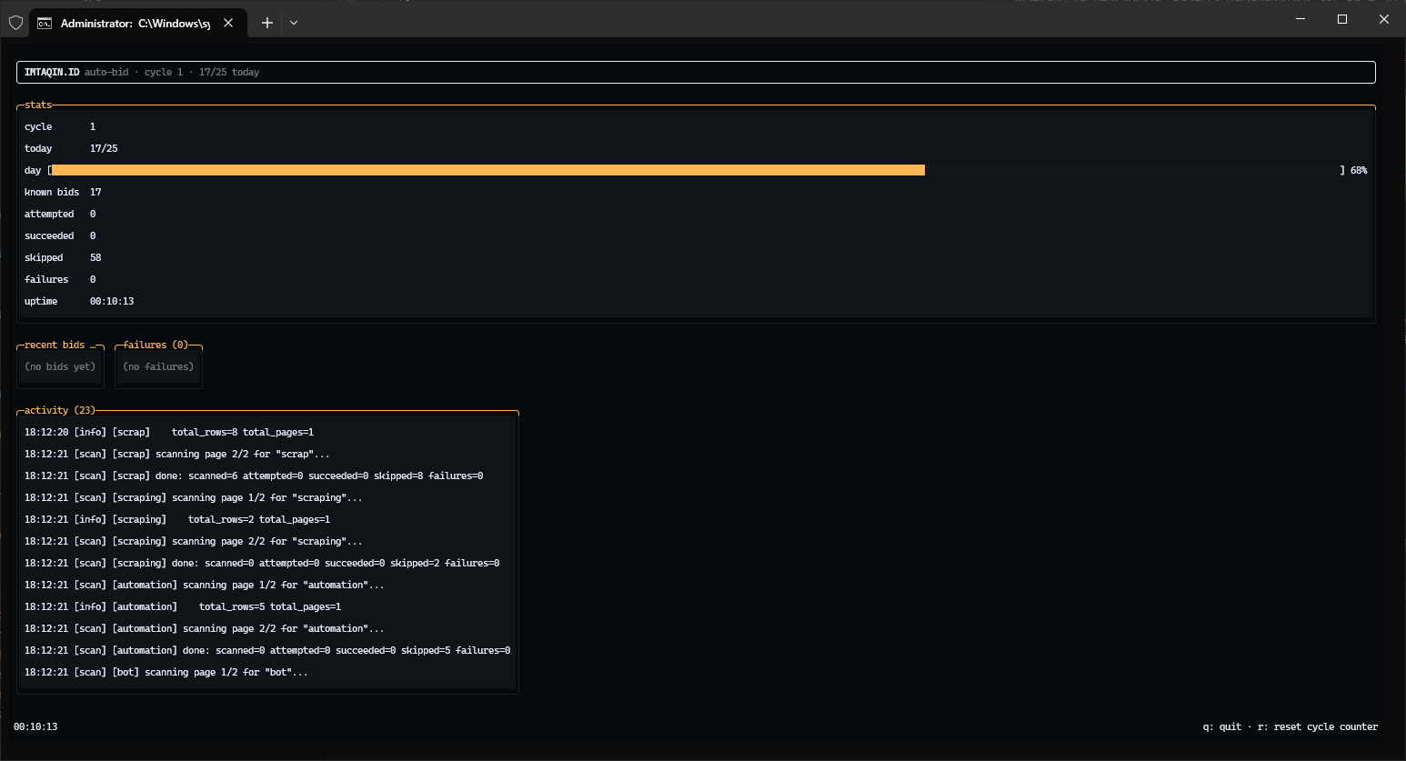Click log line scanning page 1/2 for "bot"
The height and width of the screenshot is (761, 1406).
click(x=166, y=672)
